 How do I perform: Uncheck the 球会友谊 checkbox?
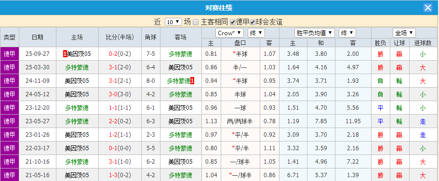(x=253, y=22)
